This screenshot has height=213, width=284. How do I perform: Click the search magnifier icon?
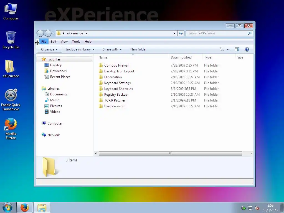tap(250, 33)
